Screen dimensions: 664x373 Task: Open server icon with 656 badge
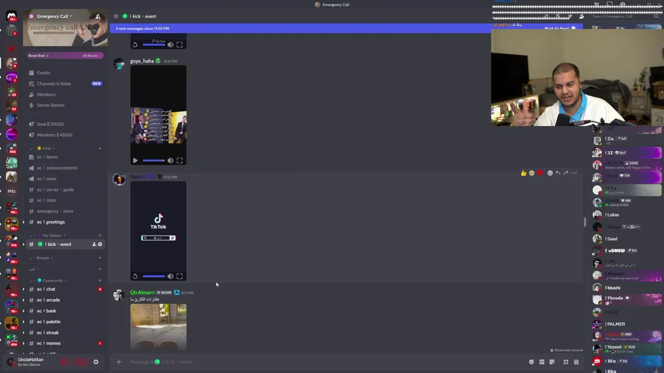(x=11, y=339)
